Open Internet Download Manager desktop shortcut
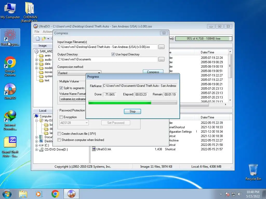 10,120
